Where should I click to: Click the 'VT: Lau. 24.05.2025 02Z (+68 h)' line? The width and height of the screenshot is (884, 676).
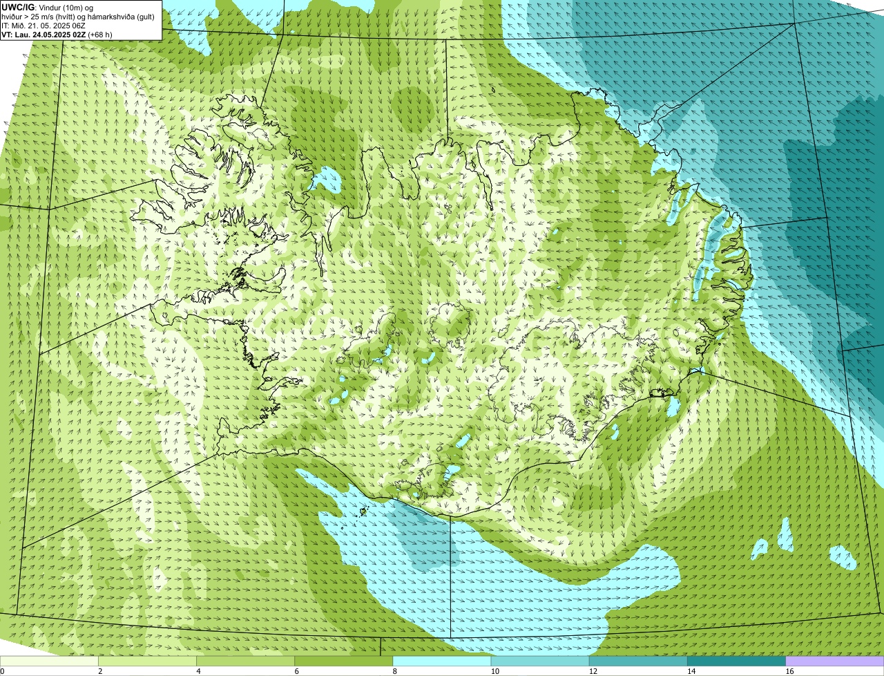(57, 35)
